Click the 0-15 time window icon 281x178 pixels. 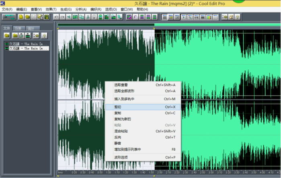pyautogui.click(x=196, y=17)
